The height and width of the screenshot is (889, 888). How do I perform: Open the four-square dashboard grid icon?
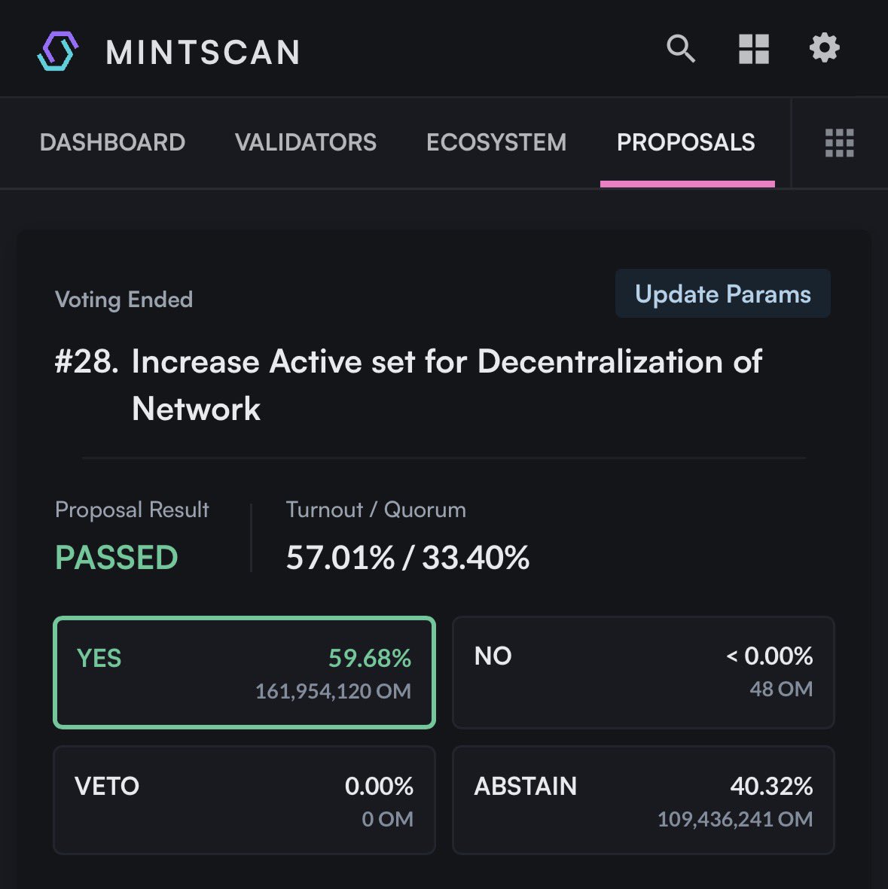click(x=753, y=49)
